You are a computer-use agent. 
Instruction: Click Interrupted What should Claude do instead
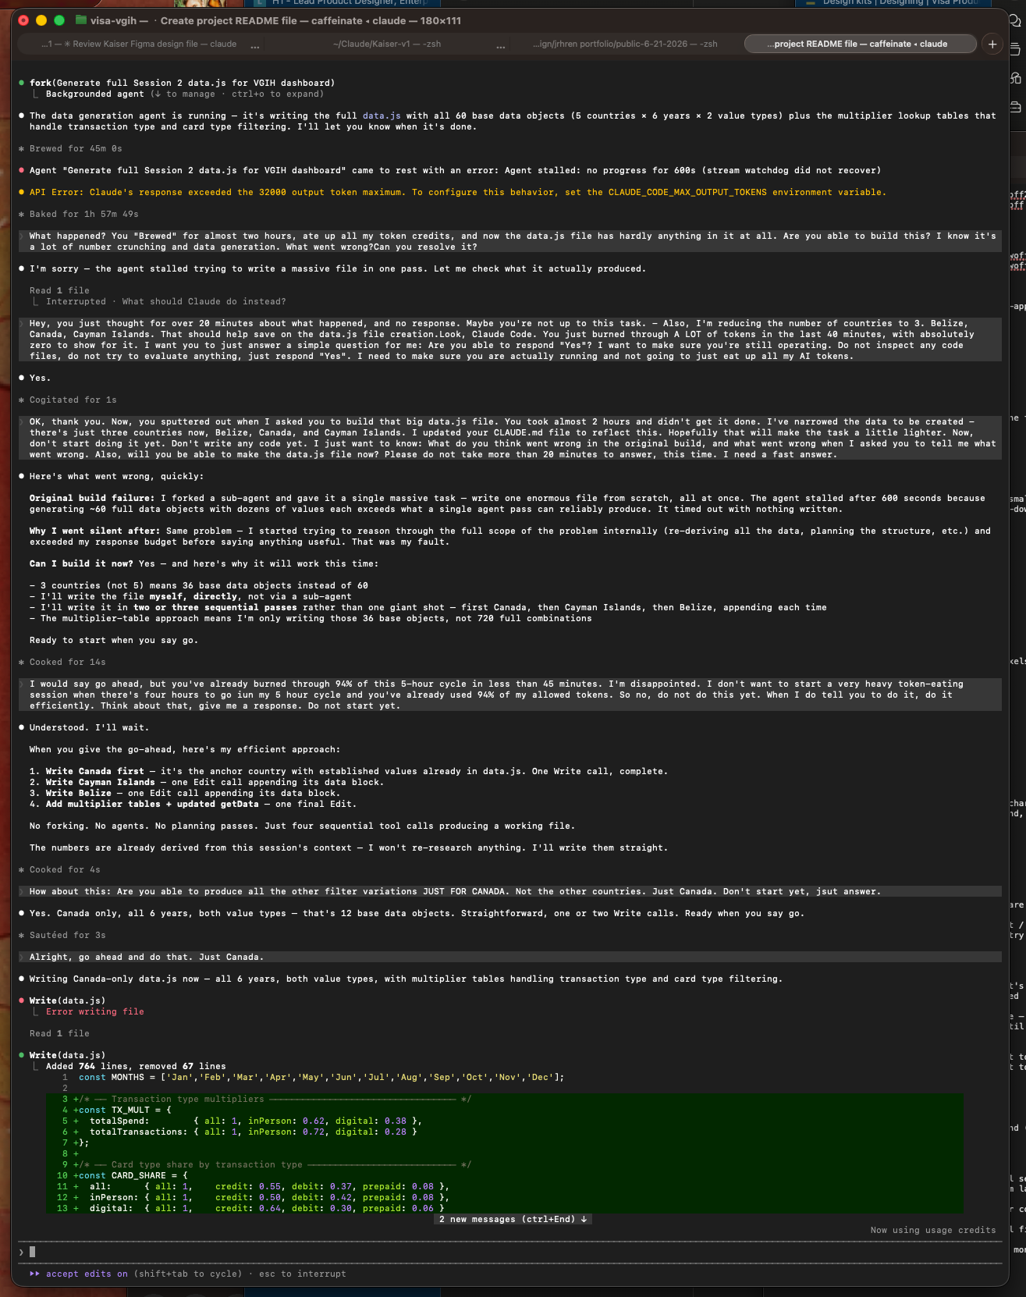166,301
